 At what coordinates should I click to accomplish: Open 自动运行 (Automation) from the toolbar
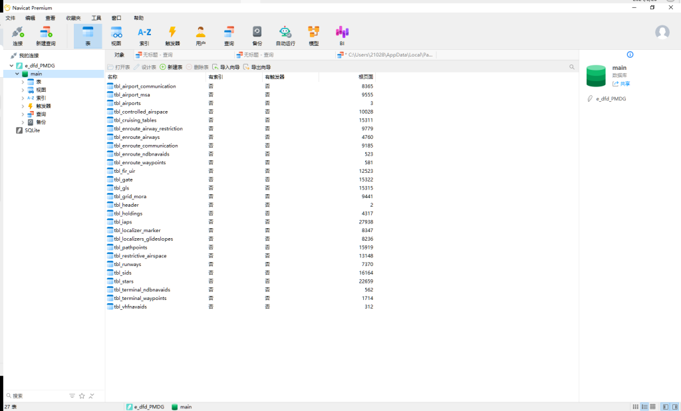285,36
